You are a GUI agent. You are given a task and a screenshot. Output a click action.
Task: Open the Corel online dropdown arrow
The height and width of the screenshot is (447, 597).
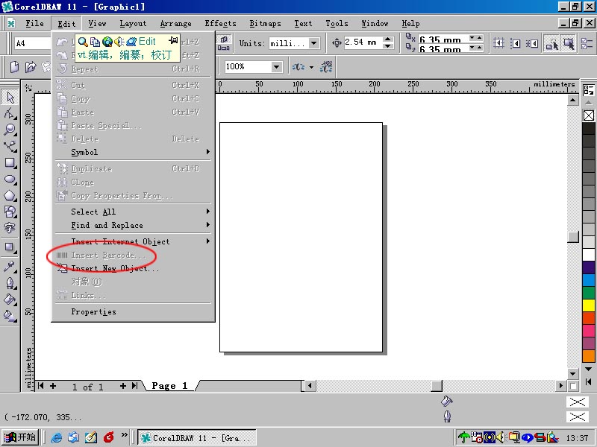click(311, 67)
